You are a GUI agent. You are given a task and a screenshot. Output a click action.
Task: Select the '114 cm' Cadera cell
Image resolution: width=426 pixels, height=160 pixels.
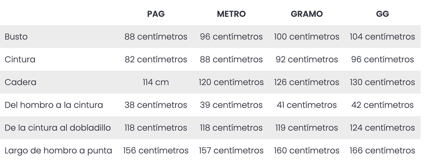click(x=156, y=82)
